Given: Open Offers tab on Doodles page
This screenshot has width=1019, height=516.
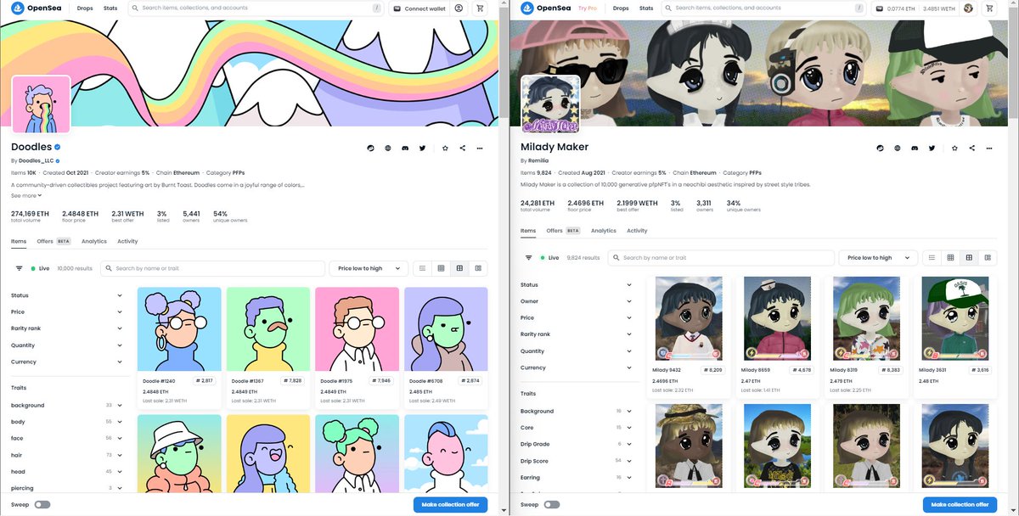Looking at the screenshot, I should pos(53,241).
